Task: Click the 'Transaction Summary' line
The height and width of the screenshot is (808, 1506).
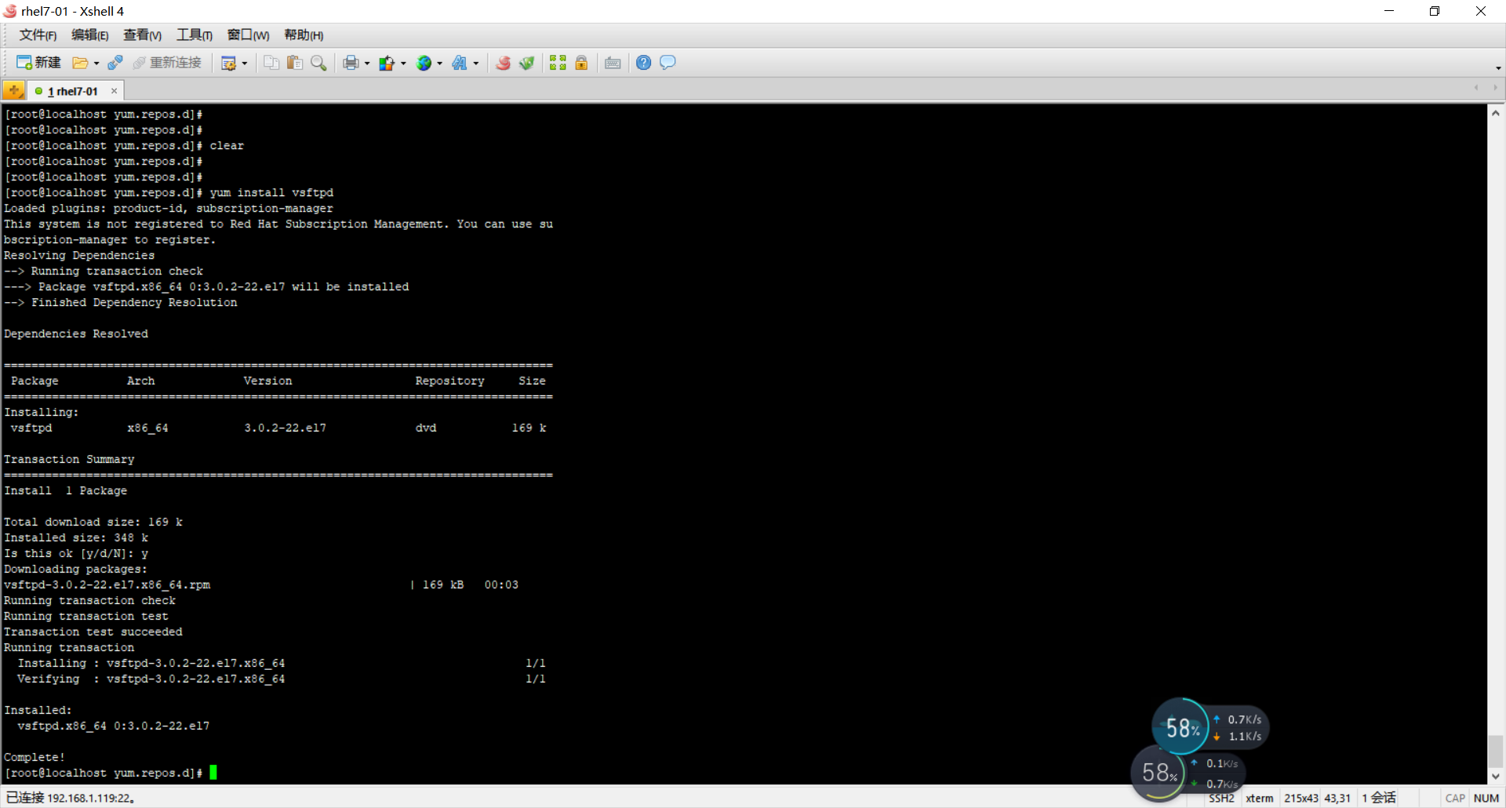Action: click(69, 459)
